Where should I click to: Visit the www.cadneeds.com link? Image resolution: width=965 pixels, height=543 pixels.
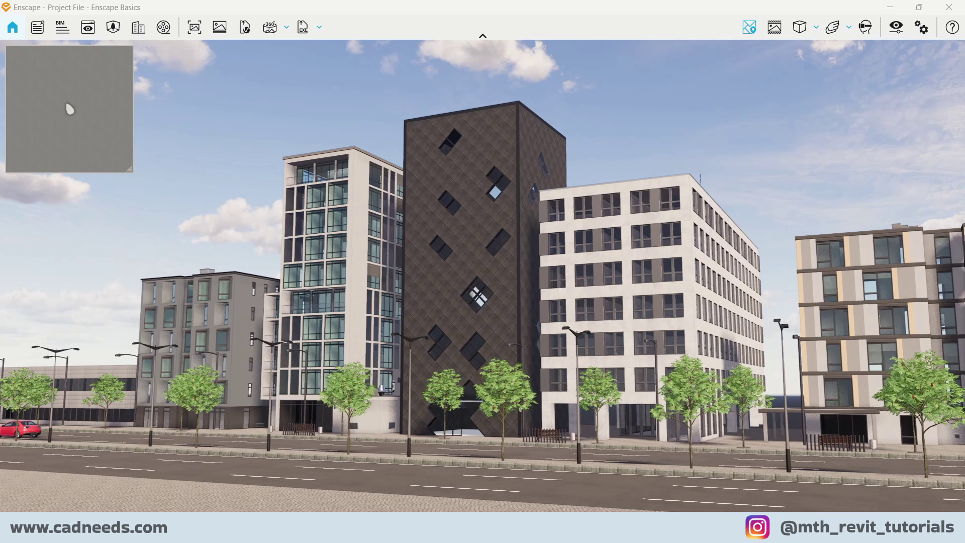88,527
